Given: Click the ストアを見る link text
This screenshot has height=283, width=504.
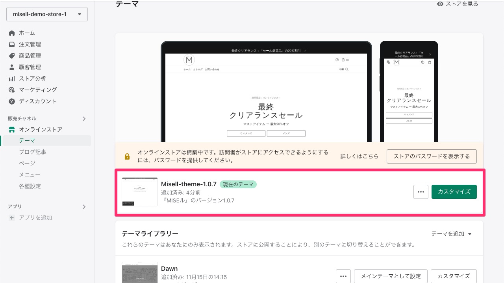Looking at the screenshot, I should click(462, 4).
